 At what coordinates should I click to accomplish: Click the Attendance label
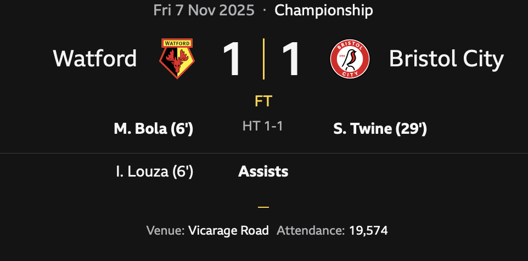coord(311,230)
